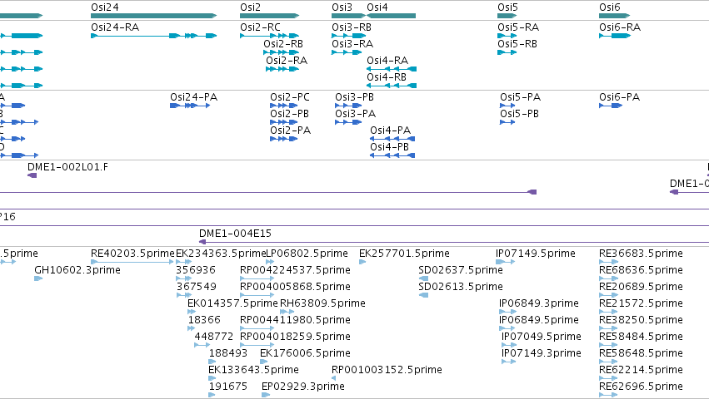Click the DME1-002L01.F label

point(67,167)
